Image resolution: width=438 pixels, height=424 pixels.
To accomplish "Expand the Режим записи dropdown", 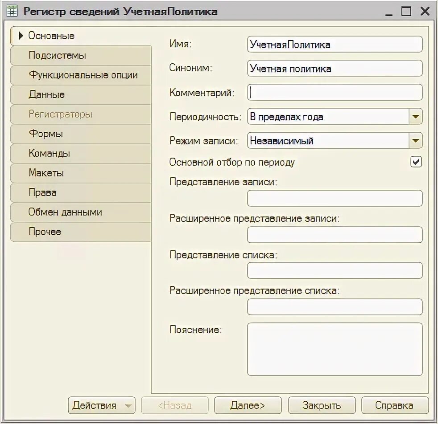I will 415,140.
